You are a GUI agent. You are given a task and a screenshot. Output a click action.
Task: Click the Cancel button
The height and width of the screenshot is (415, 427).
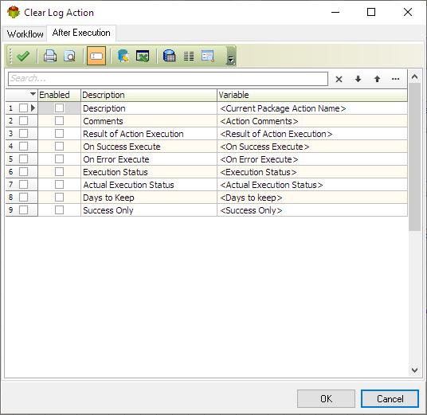click(x=390, y=398)
